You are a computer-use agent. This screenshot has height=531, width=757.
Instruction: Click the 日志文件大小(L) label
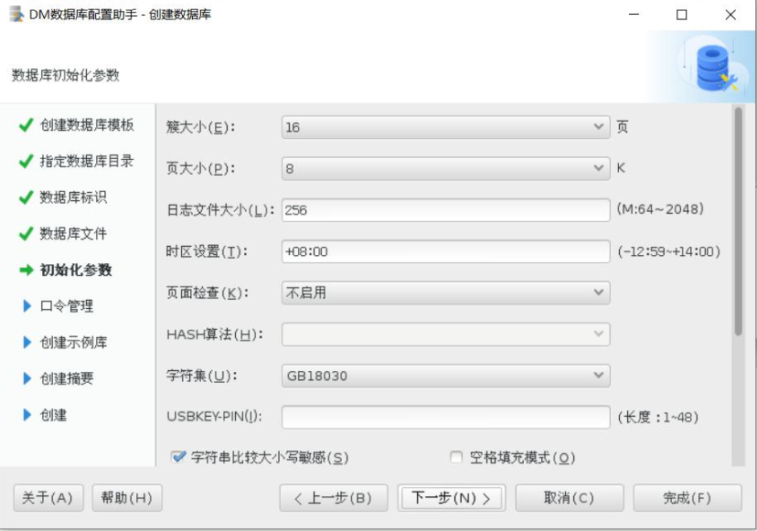[x=220, y=210]
